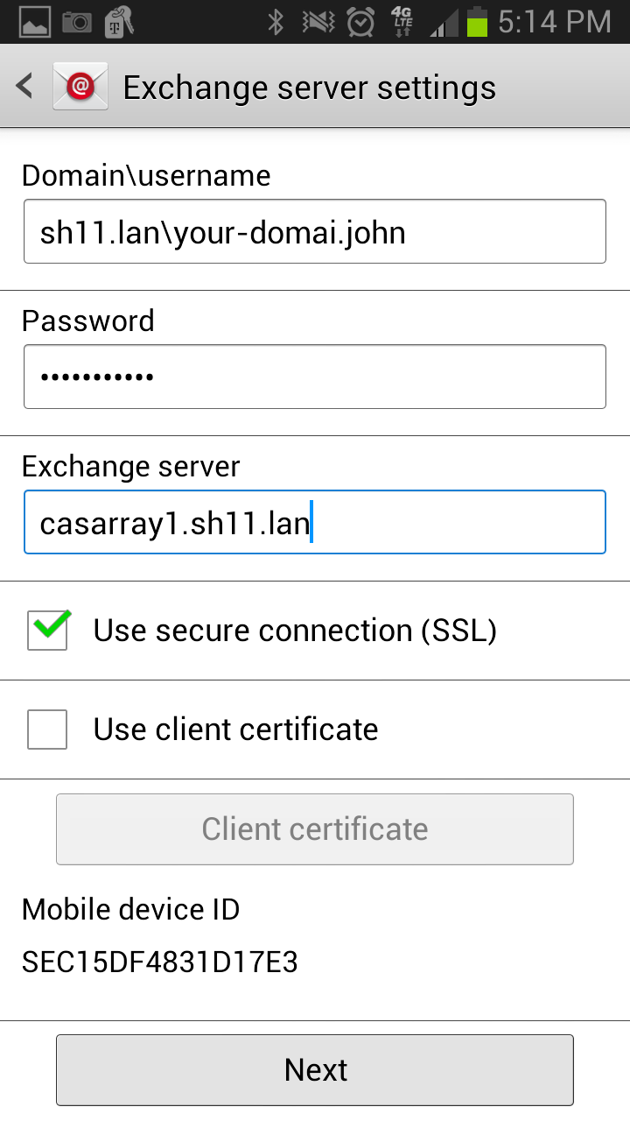Focus the Domain\username input field
This screenshot has width=630, height=1121.
coord(315,232)
